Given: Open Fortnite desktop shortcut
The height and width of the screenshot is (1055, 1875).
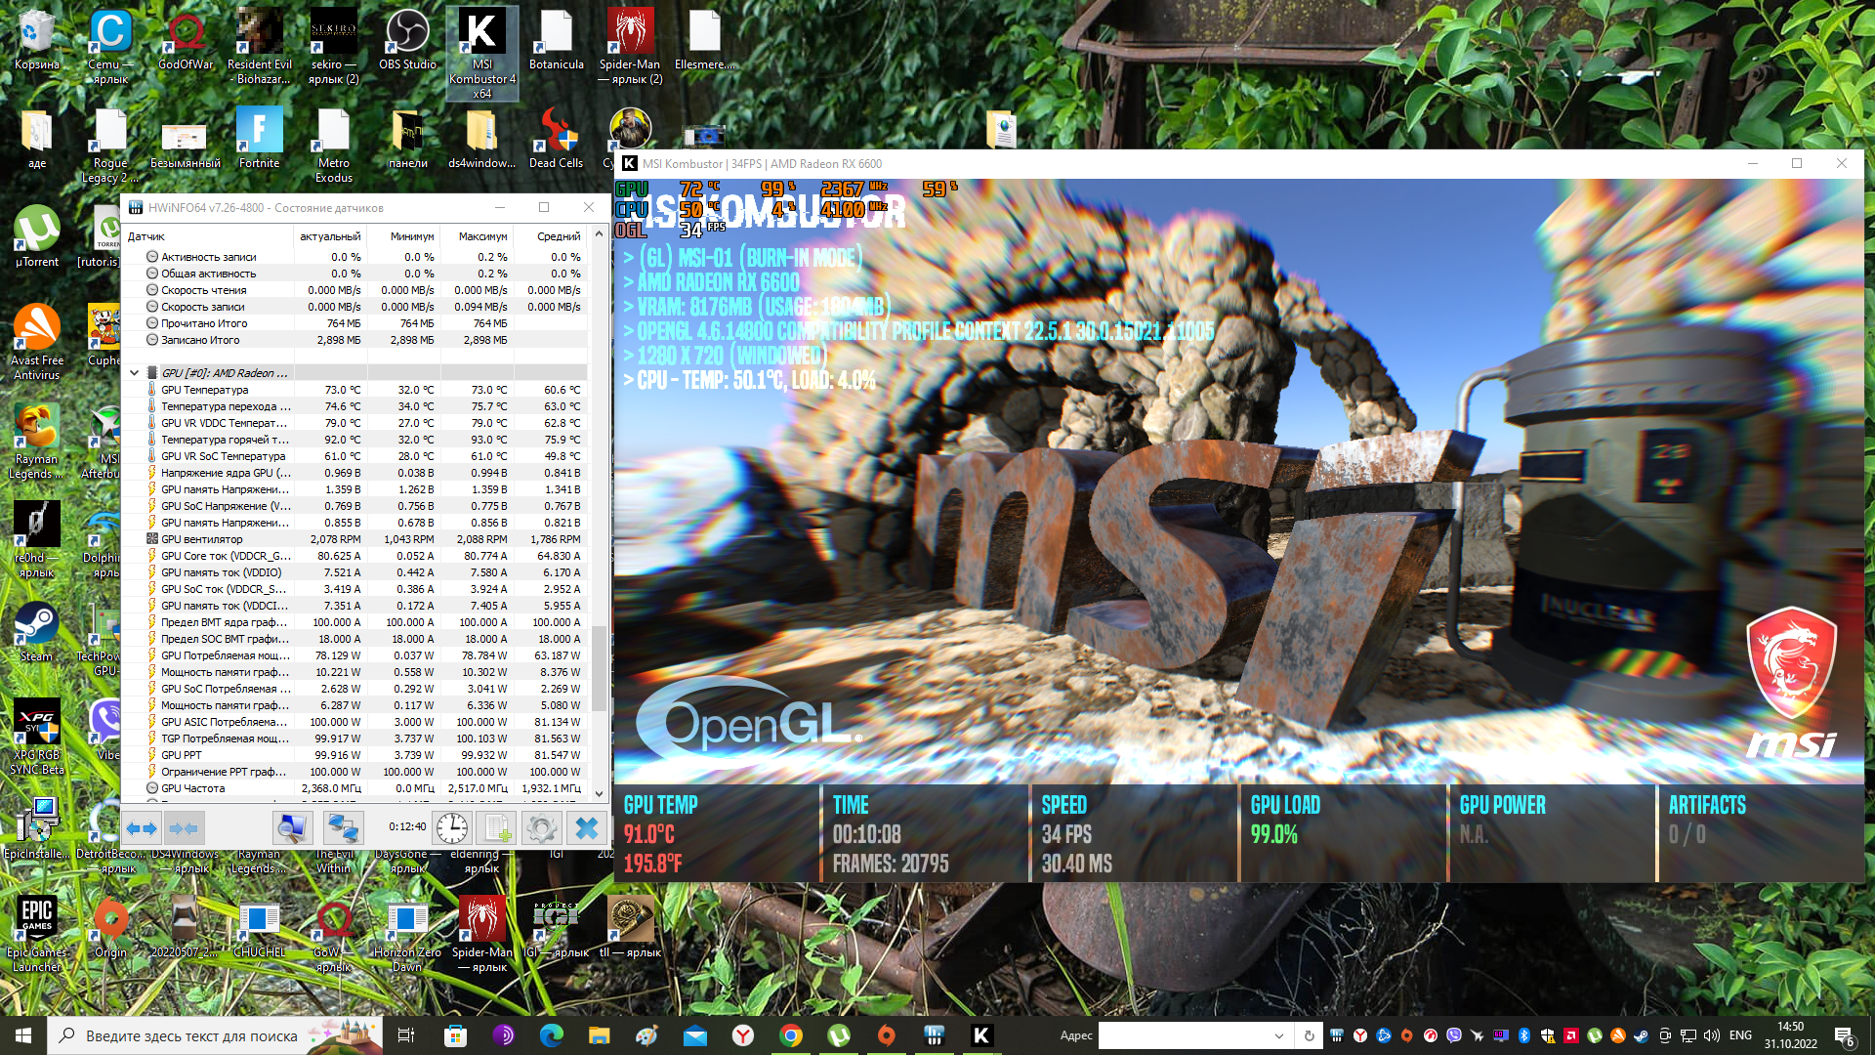Looking at the screenshot, I should point(260,138).
